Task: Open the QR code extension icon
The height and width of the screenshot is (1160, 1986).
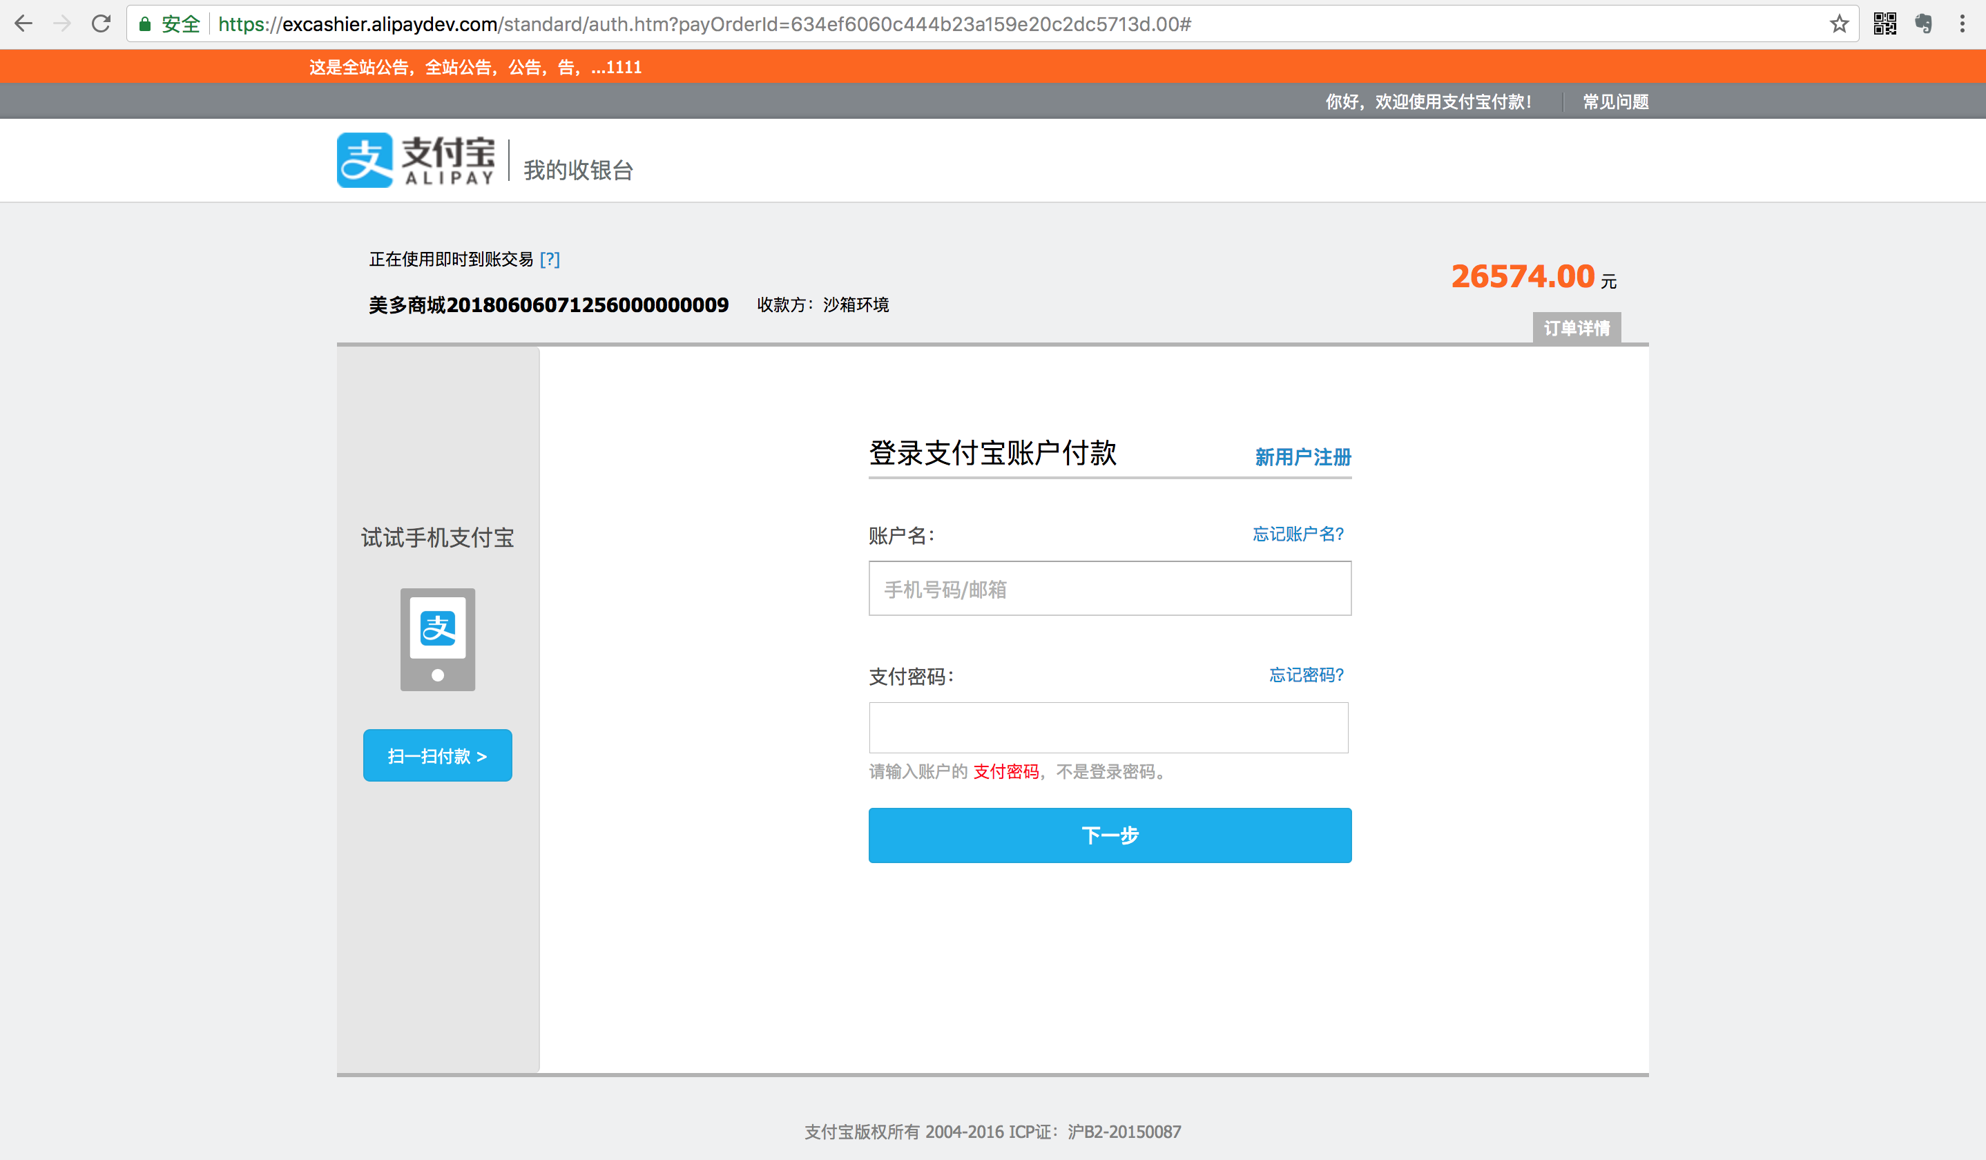Action: click(x=1884, y=23)
